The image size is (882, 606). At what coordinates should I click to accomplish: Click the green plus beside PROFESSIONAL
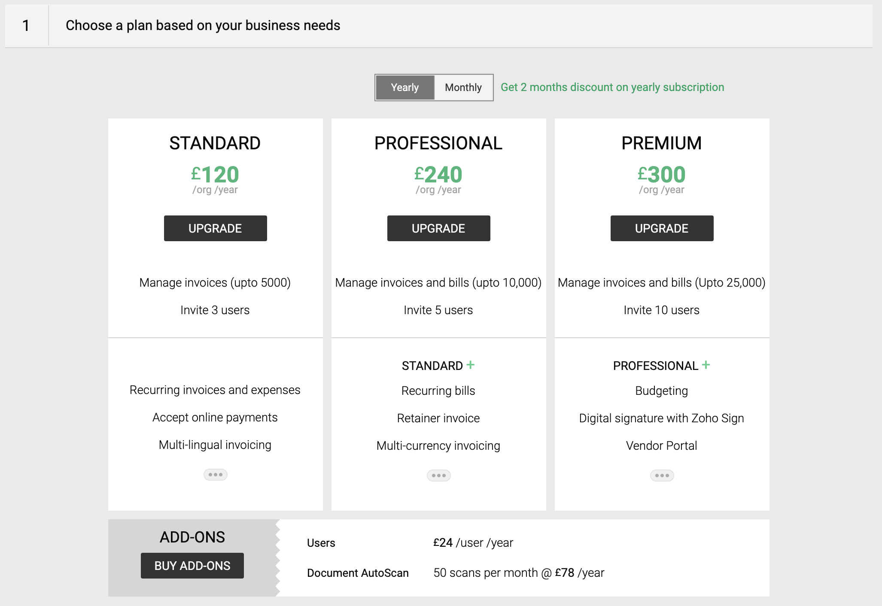(x=706, y=365)
